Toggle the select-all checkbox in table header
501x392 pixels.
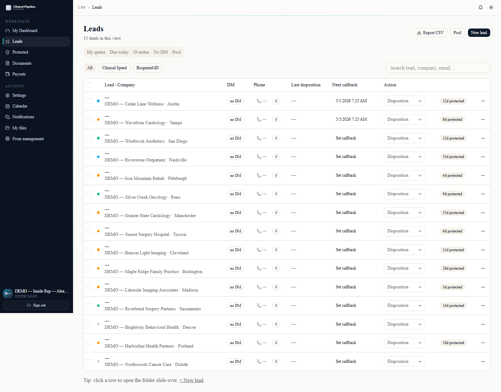(x=89, y=85)
